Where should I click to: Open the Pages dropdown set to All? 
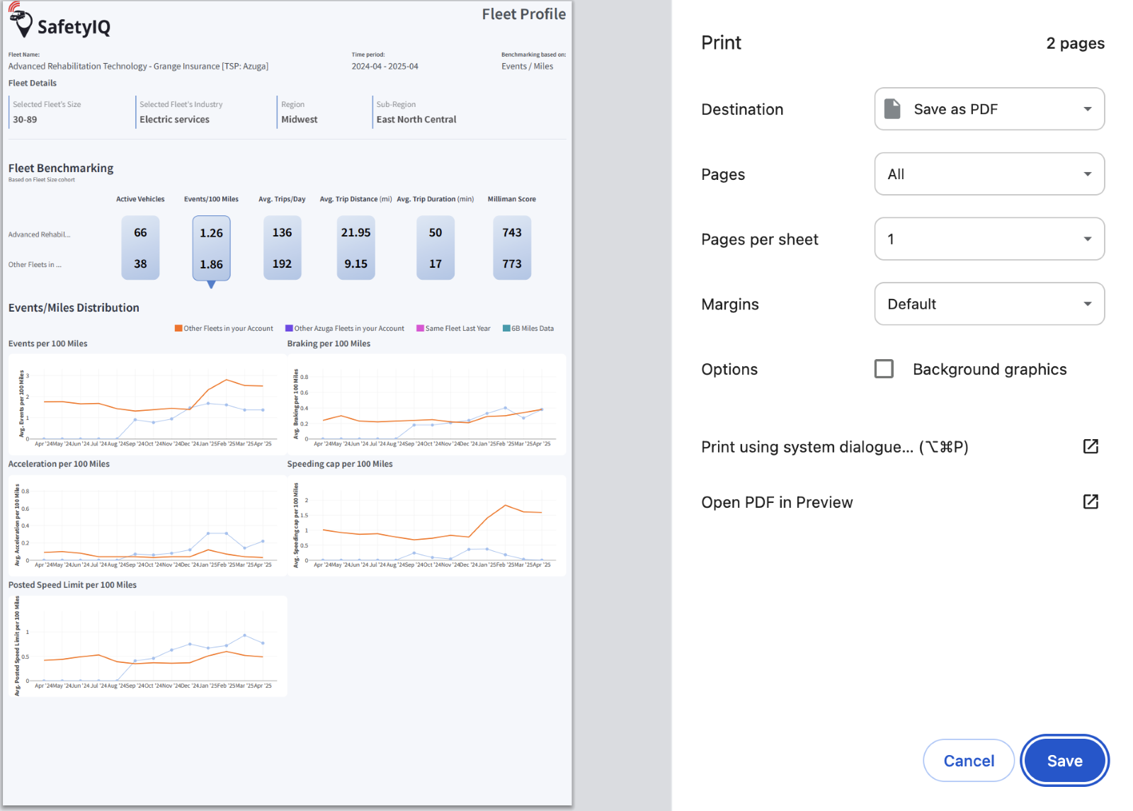(x=989, y=174)
